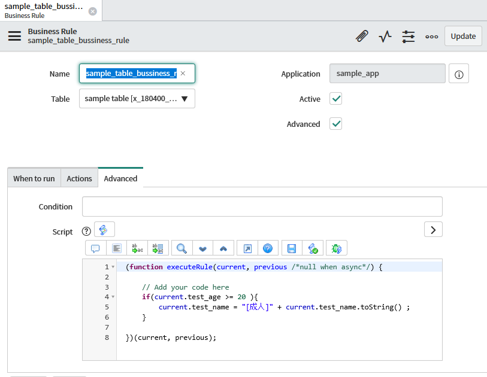Open the additional actions hamburger menu

coord(14,36)
